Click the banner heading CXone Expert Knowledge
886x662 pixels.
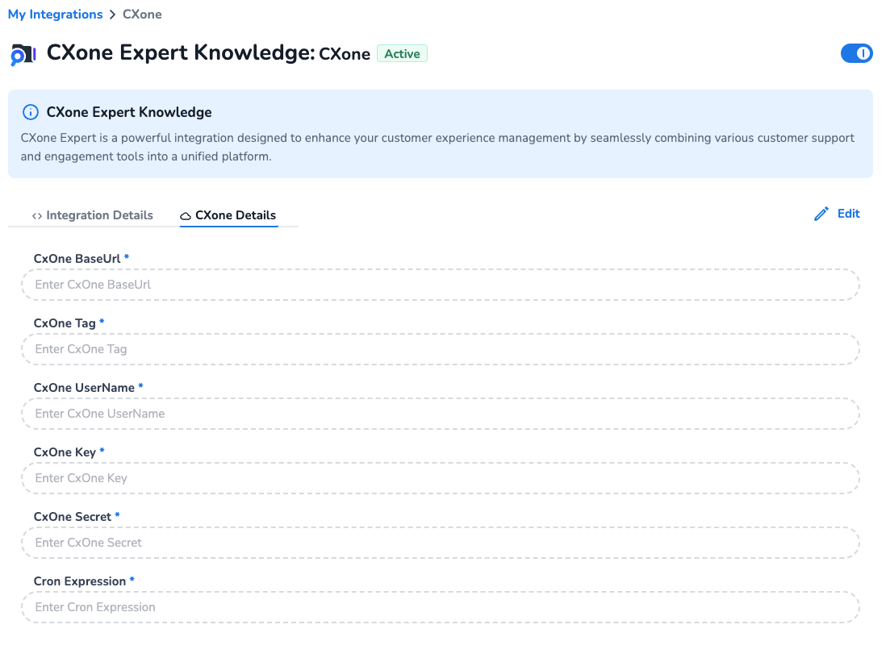pyautogui.click(x=129, y=112)
